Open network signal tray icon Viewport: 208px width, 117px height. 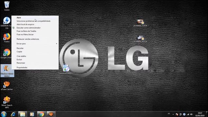point(188,114)
